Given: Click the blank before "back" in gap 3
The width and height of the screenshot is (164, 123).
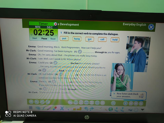Looking at the screenshot, I should pyautogui.click(x=53, y=71).
